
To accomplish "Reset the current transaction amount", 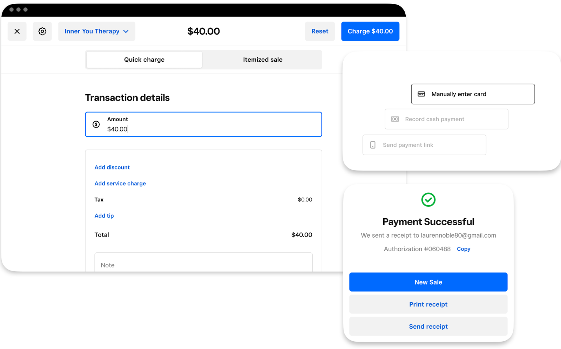I will pyautogui.click(x=319, y=31).
